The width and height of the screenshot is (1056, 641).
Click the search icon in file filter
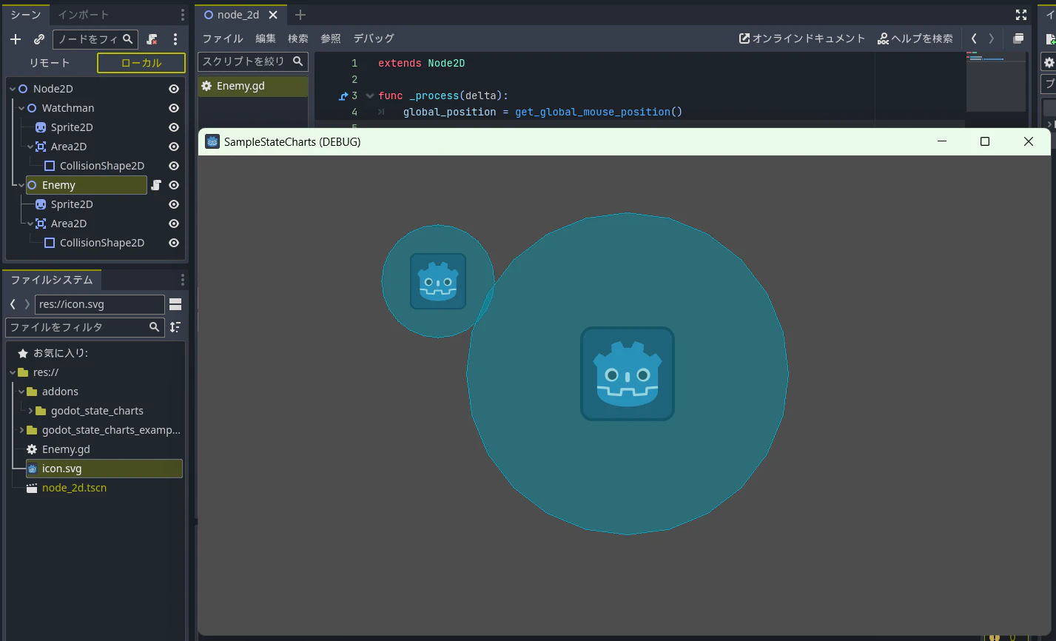click(155, 326)
